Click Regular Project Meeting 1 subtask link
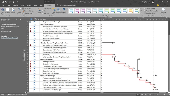This screenshot has width=170, height=96. (10, 38)
